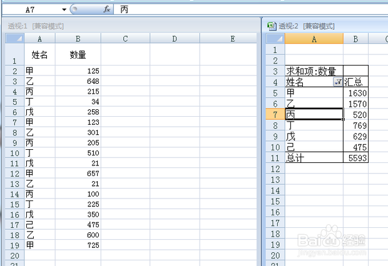The height and width of the screenshot is (266, 388).
Task: Click the 透视:1 [兼容模式] window title
Action: pyautogui.click(x=36, y=26)
